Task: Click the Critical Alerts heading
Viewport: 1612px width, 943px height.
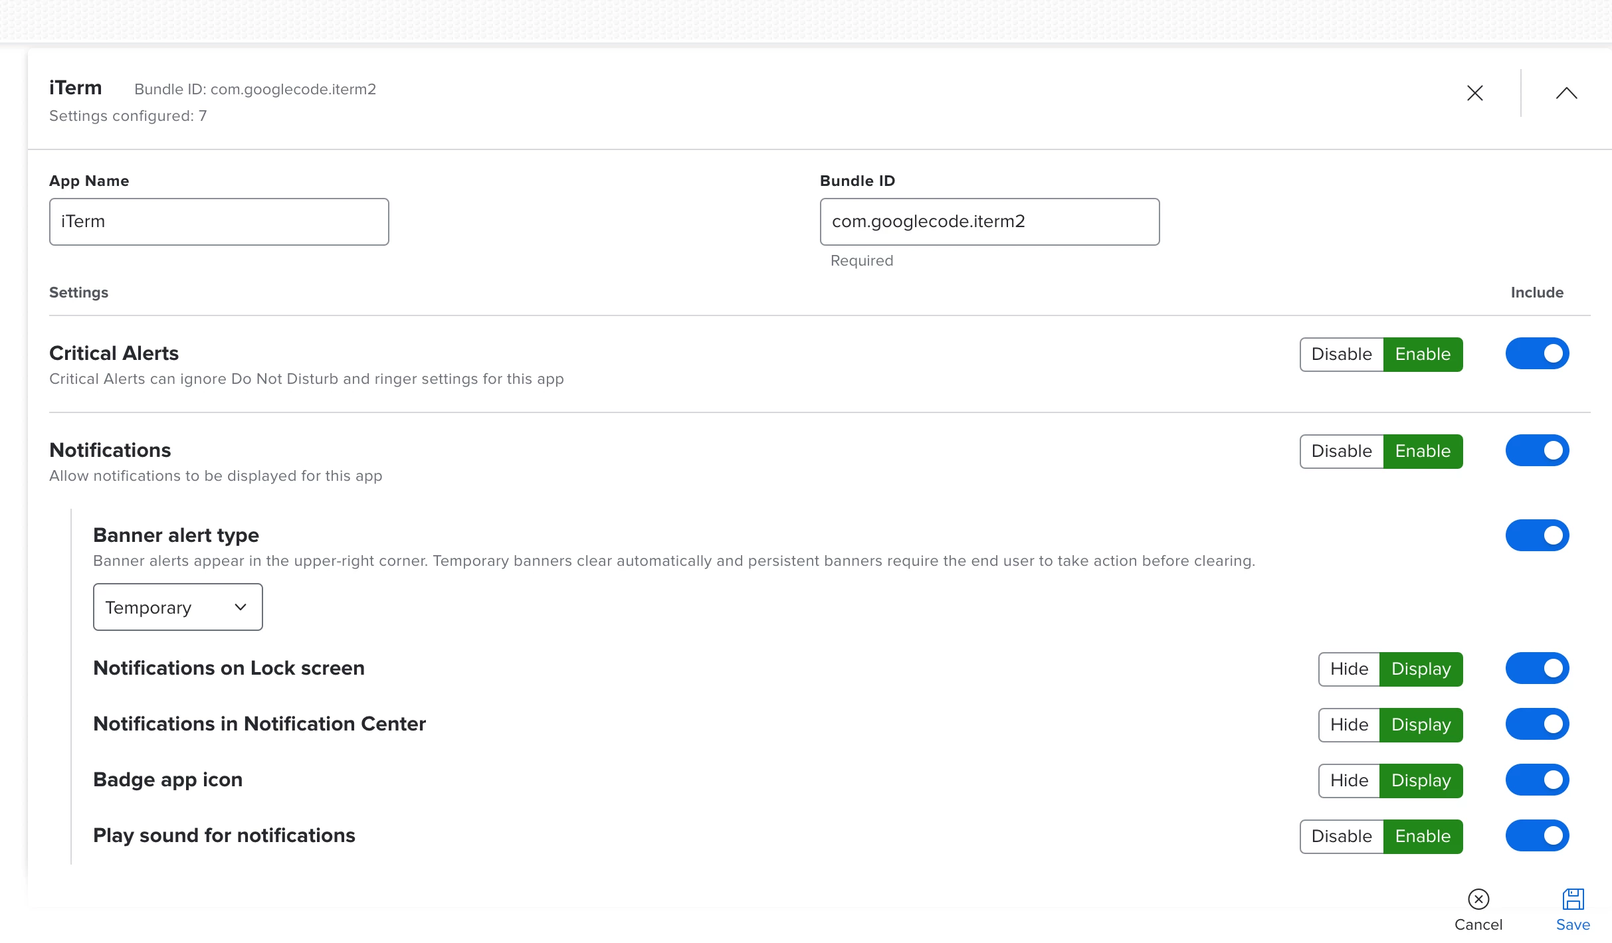Action: pos(114,353)
